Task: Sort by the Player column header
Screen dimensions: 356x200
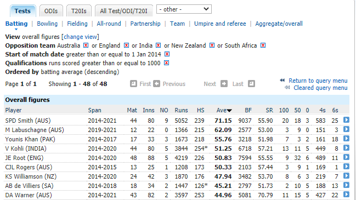Action: [13, 110]
